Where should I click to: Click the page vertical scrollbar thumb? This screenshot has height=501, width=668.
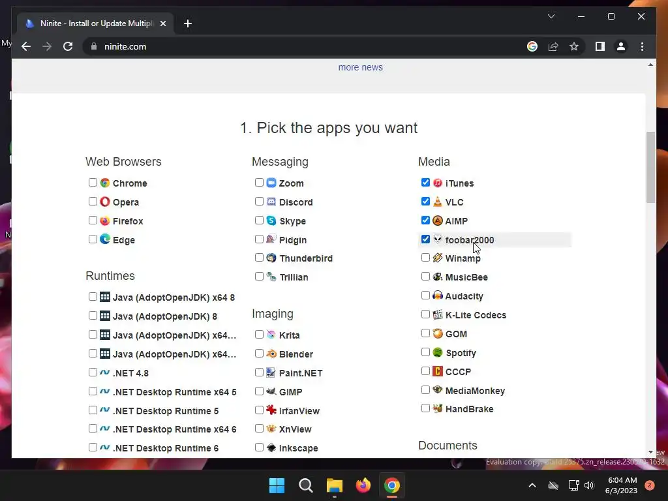tap(650, 167)
